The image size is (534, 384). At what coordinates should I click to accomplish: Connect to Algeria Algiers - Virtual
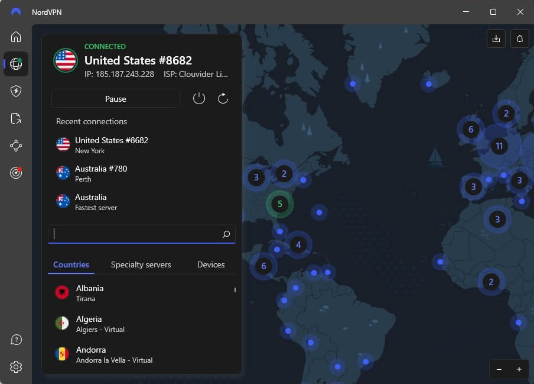141,324
